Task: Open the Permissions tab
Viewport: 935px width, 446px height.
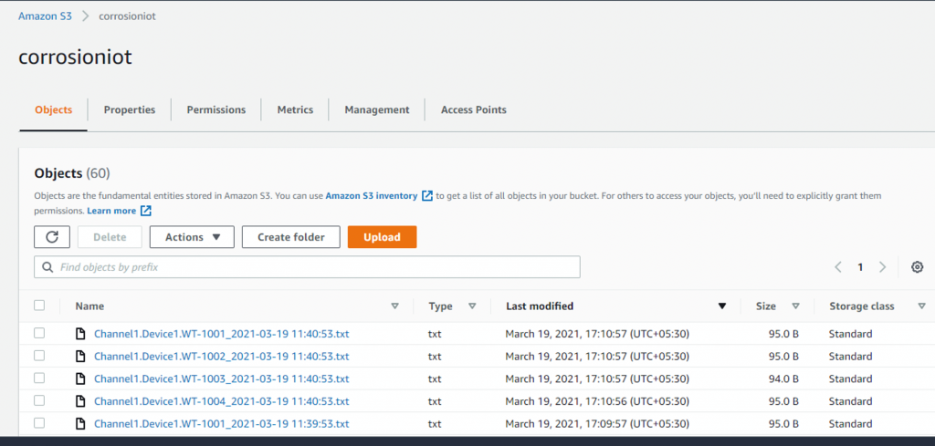Action: pos(216,109)
